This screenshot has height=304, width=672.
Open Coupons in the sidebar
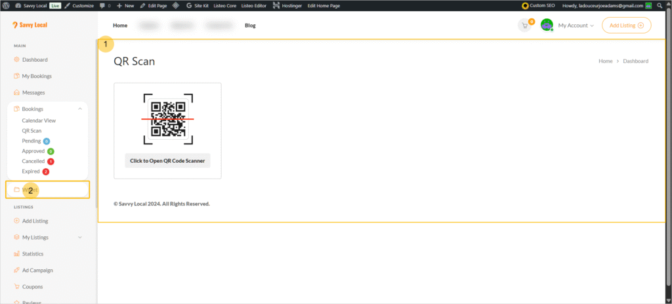click(32, 286)
